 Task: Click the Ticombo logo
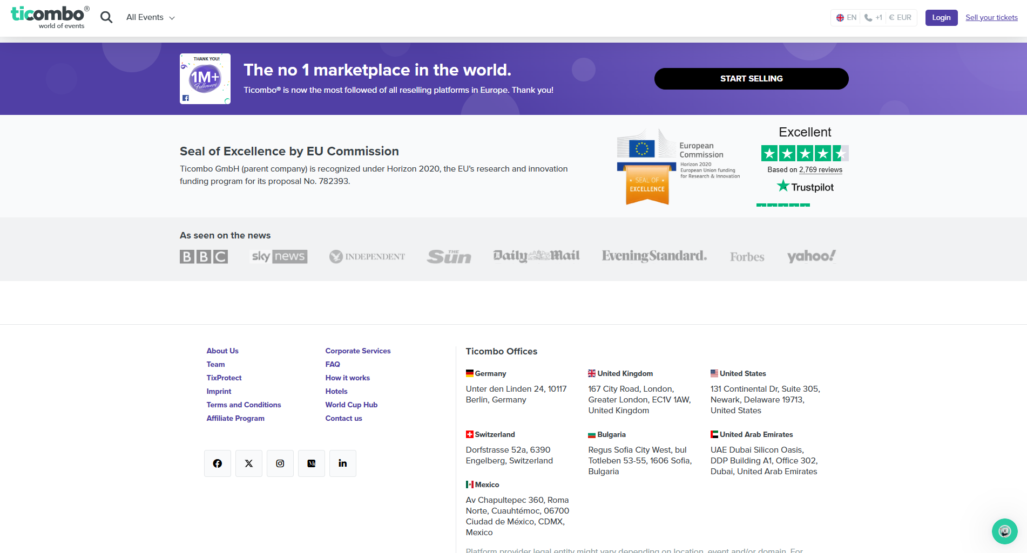(50, 17)
